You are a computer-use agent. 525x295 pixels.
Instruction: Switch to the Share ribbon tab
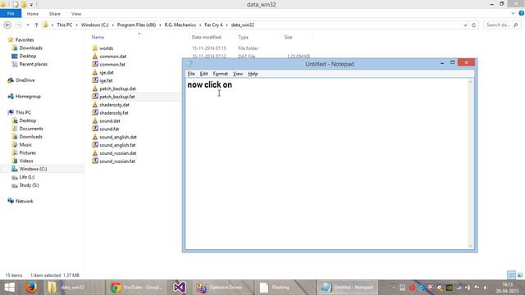click(55, 14)
